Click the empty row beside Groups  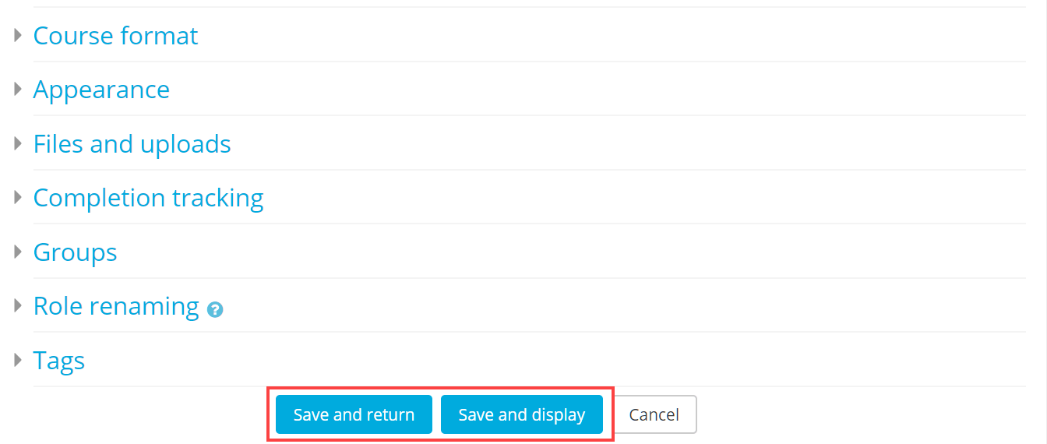coord(571,252)
